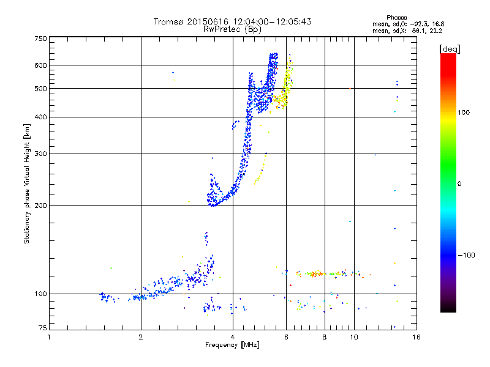This screenshot has width=490, height=367.
Task: Click the "mean, sd,X: 88.1, 22.2" line
Action: click(x=407, y=31)
